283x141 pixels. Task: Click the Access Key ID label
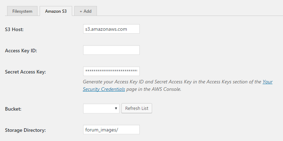pos(21,51)
